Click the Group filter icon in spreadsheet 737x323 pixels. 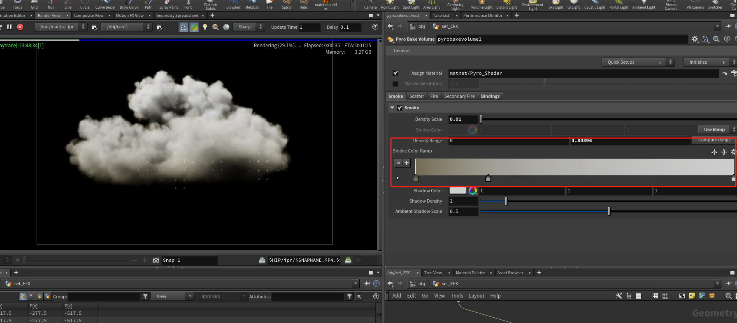click(x=145, y=297)
